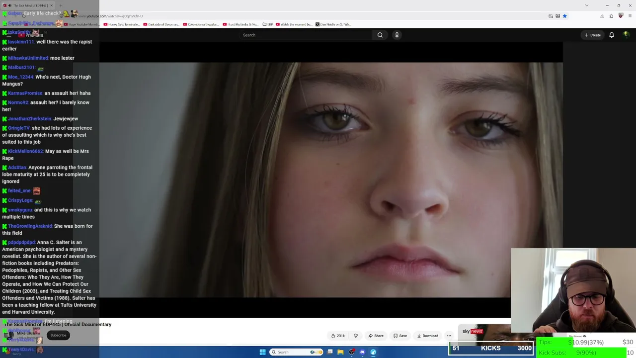Open the new tab plus button
This screenshot has height=358, width=636.
(60, 5)
